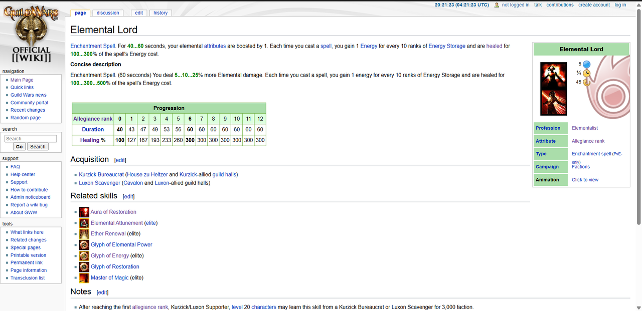The height and width of the screenshot is (311, 642).
Task: Open the Master of Magic skill icon
Action: (84, 278)
